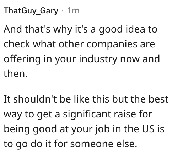
Task: Click the first paragraph starting "And that's why"
Action: point(82,51)
